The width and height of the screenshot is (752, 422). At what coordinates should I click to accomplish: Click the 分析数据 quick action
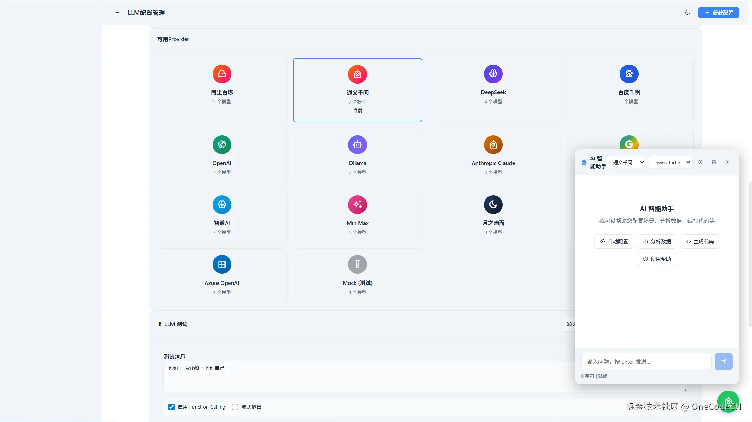click(657, 241)
